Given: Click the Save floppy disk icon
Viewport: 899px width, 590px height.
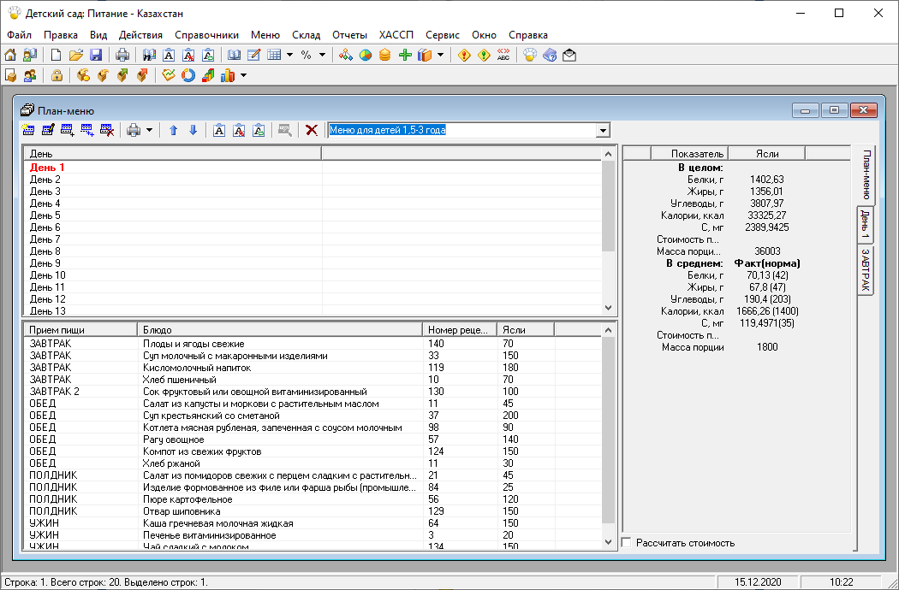Looking at the screenshot, I should [x=96, y=56].
